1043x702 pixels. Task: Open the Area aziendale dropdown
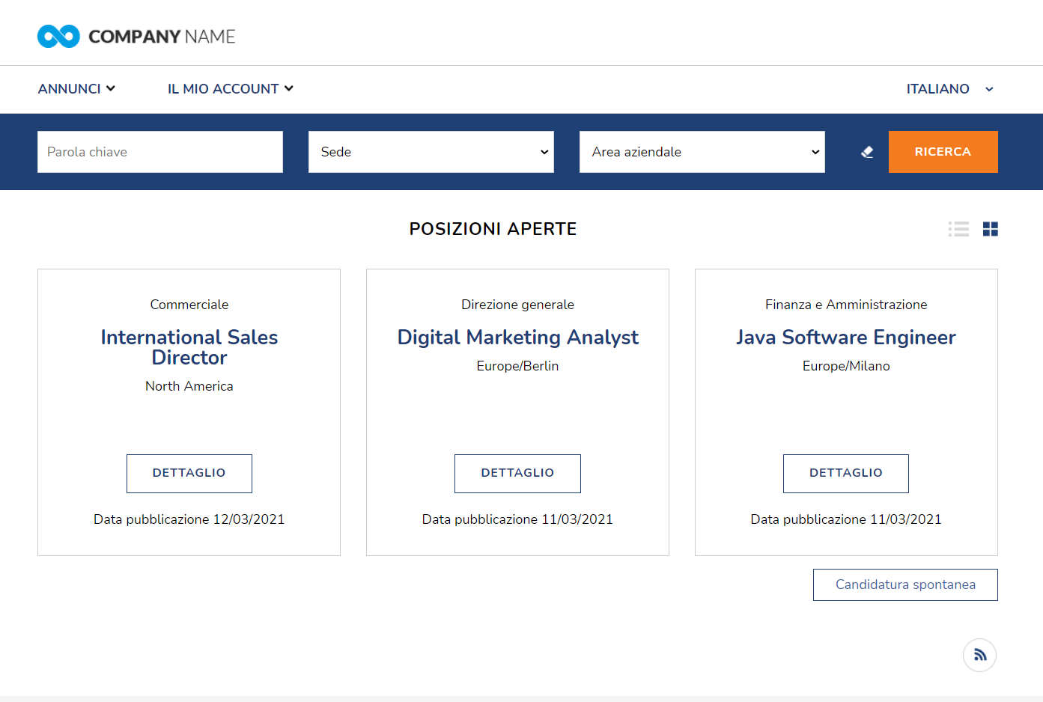coord(702,152)
